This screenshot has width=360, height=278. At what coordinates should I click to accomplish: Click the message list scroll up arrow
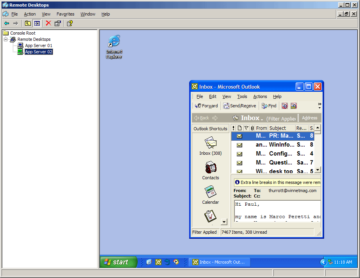pyautogui.click(x=317, y=128)
